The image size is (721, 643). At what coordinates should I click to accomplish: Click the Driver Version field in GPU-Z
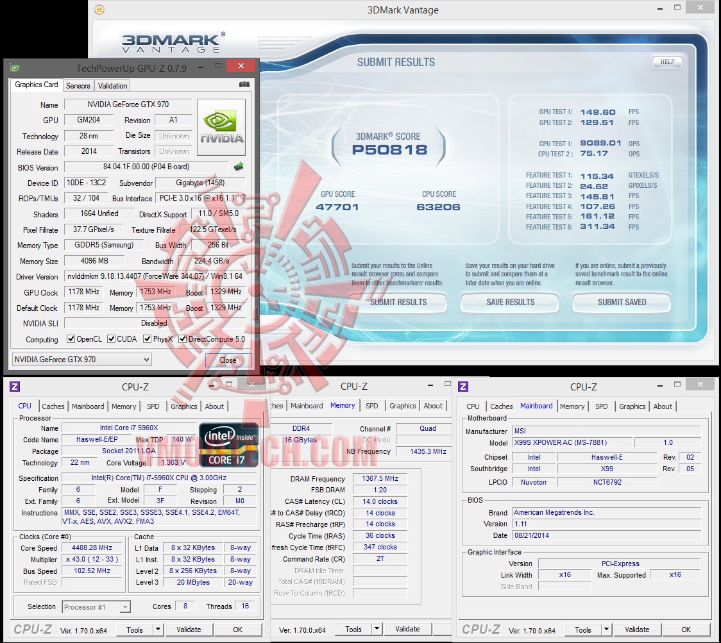[x=155, y=276]
